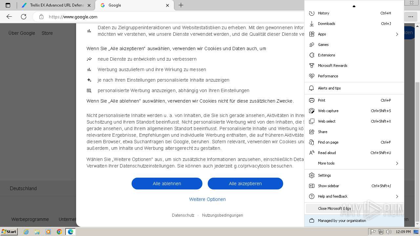Open Performance menu entry
The width and height of the screenshot is (420, 236).
354,76
